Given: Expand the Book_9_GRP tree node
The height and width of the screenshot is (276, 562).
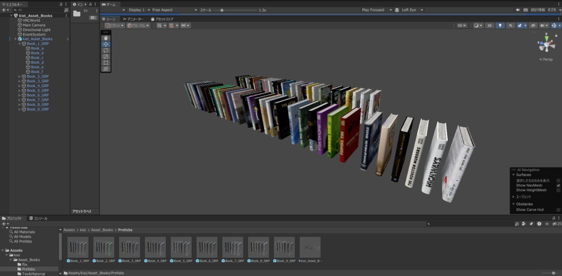Looking at the screenshot, I should point(20,109).
